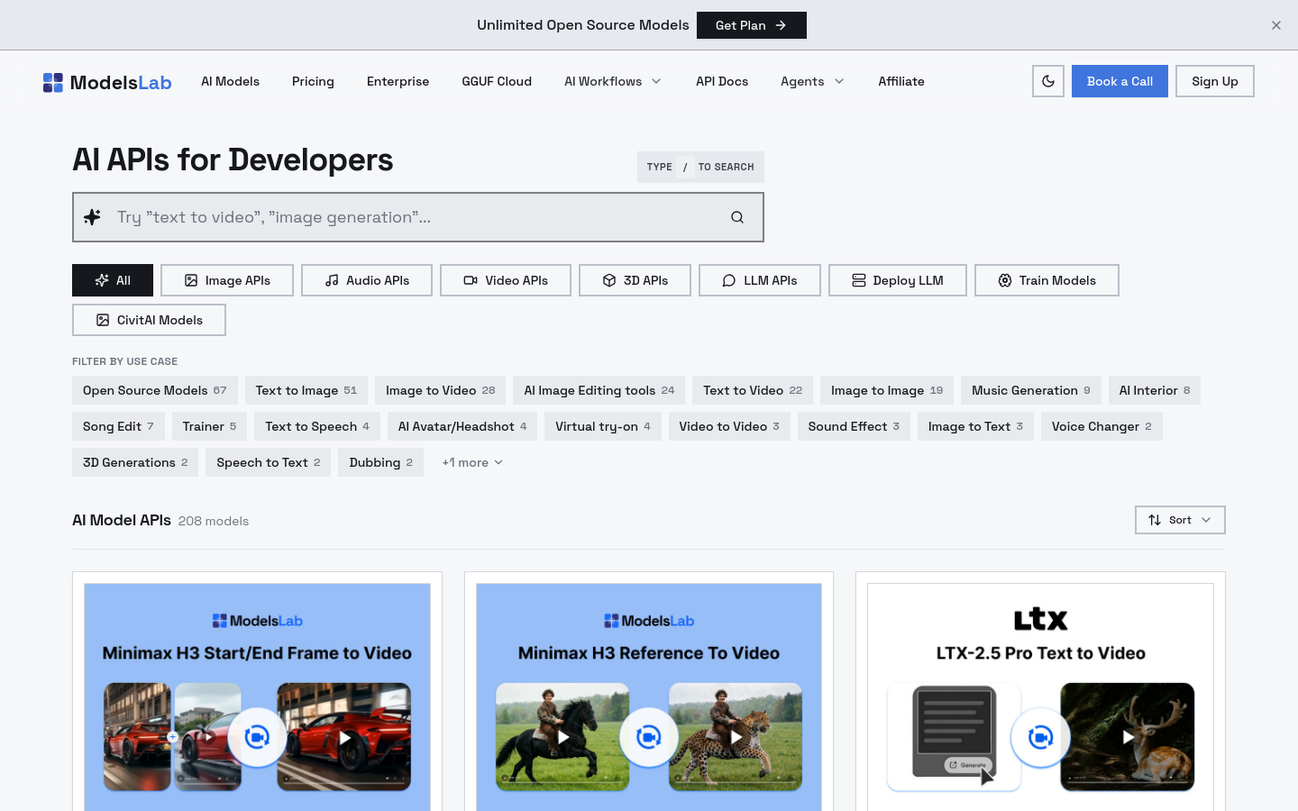Image resolution: width=1298 pixels, height=811 pixels.
Task: Open Minimax H3 Reference To Video card
Action: [649, 691]
